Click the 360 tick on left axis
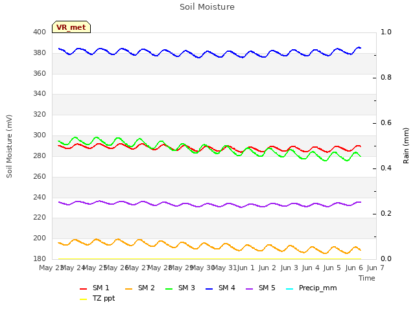This screenshot has height=311, width=415. point(40,73)
